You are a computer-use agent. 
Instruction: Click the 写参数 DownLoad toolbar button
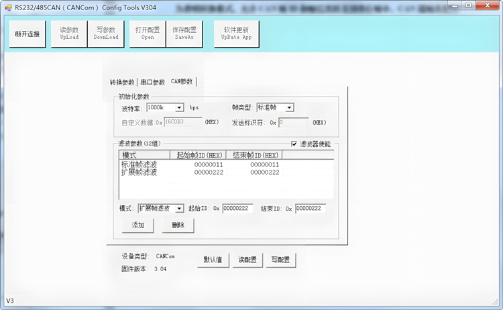point(105,34)
